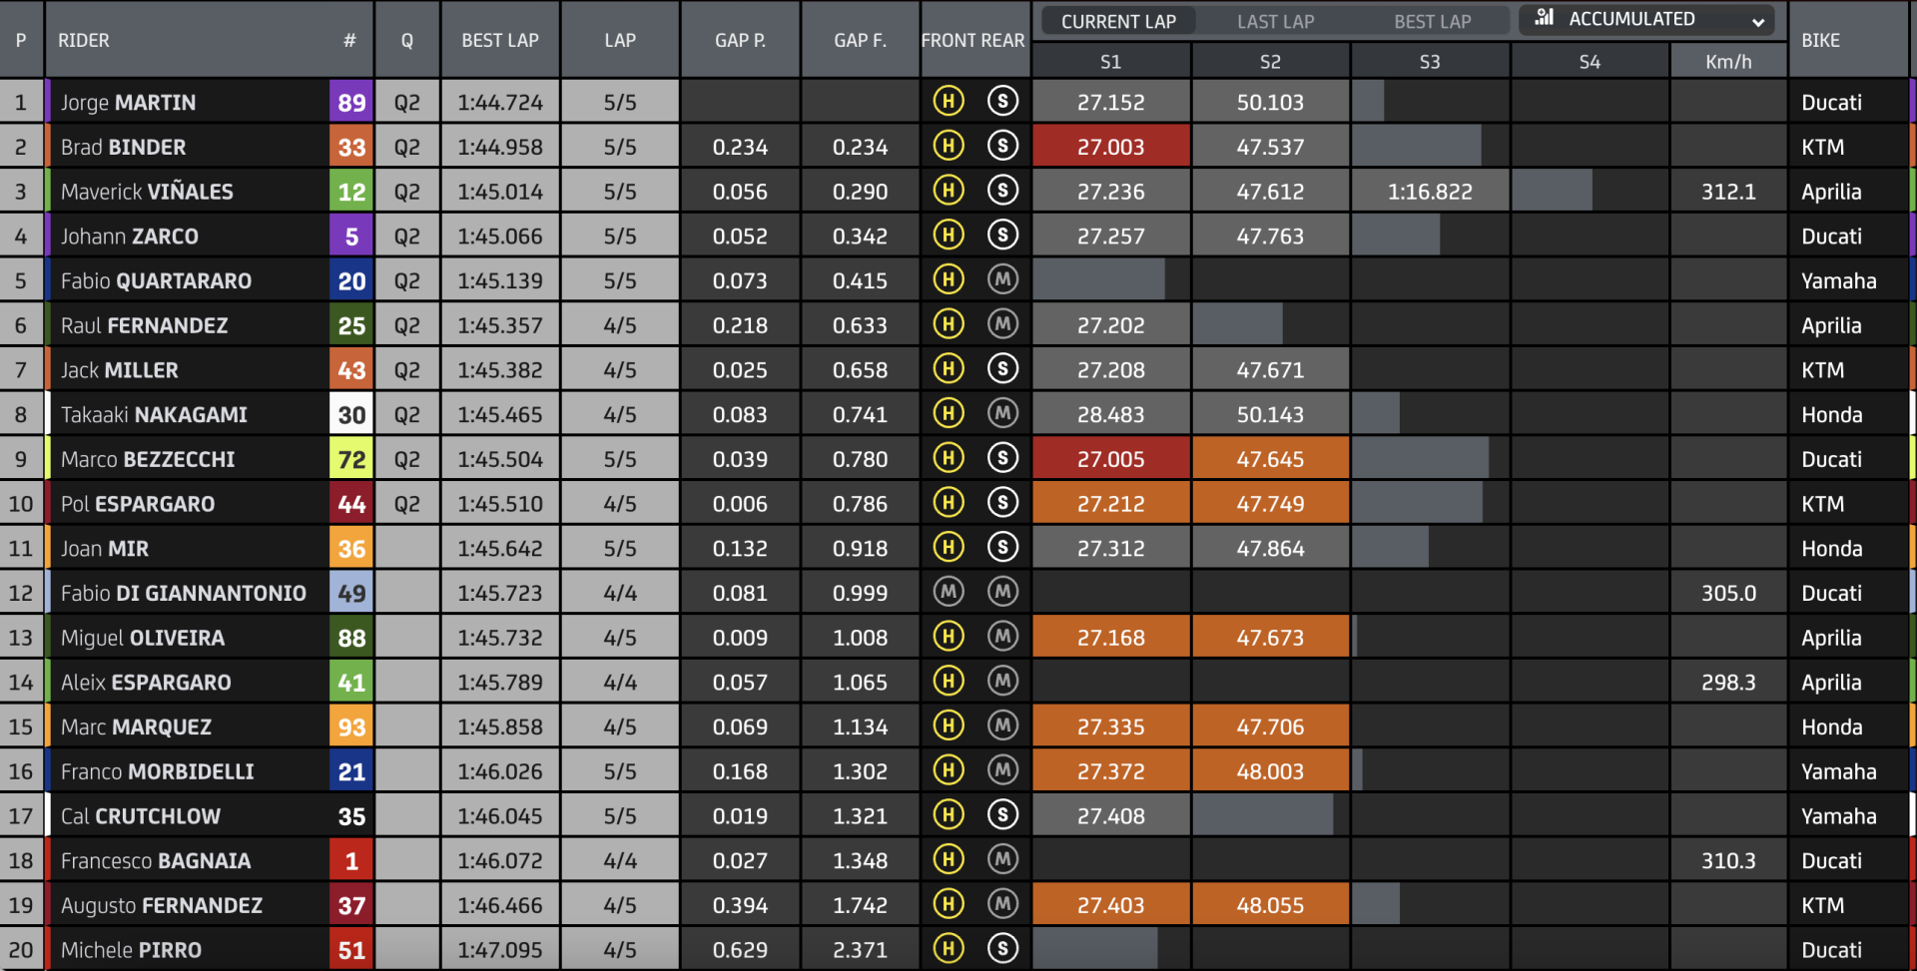Click Takaaki NAKAGAMI's front tyre H icon
1917x971 pixels.
(949, 413)
